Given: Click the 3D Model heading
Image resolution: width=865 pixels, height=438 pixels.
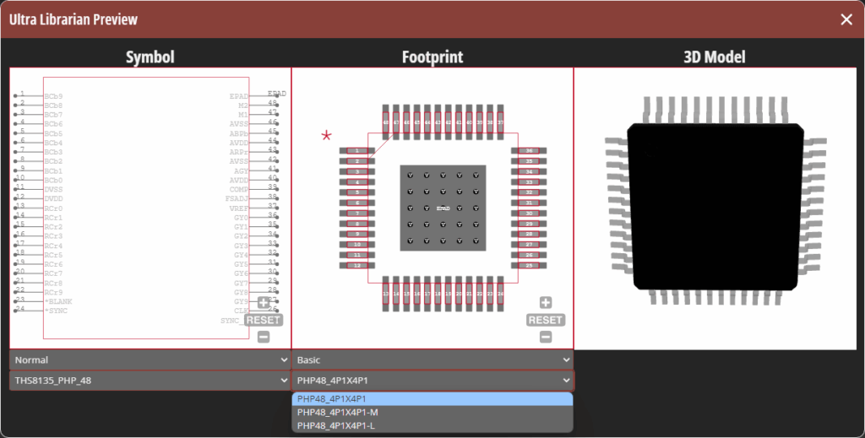Looking at the screenshot, I should 715,57.
